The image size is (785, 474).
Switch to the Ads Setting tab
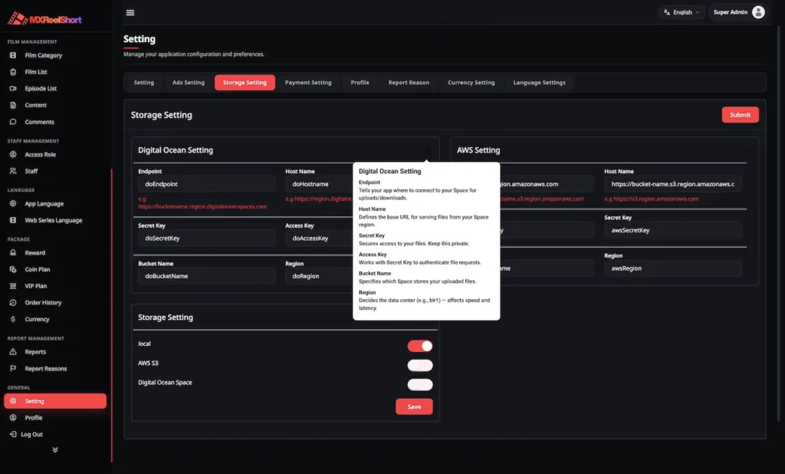(x=189, y=82)
